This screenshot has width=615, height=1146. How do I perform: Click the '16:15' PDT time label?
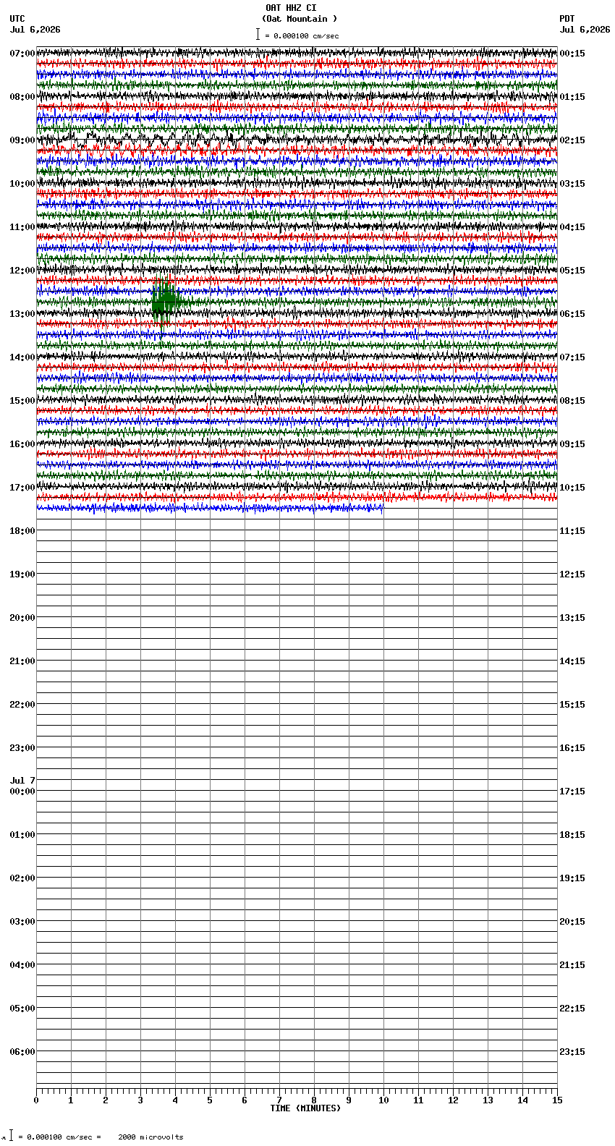pyautogui.click(x=572, y=748)
